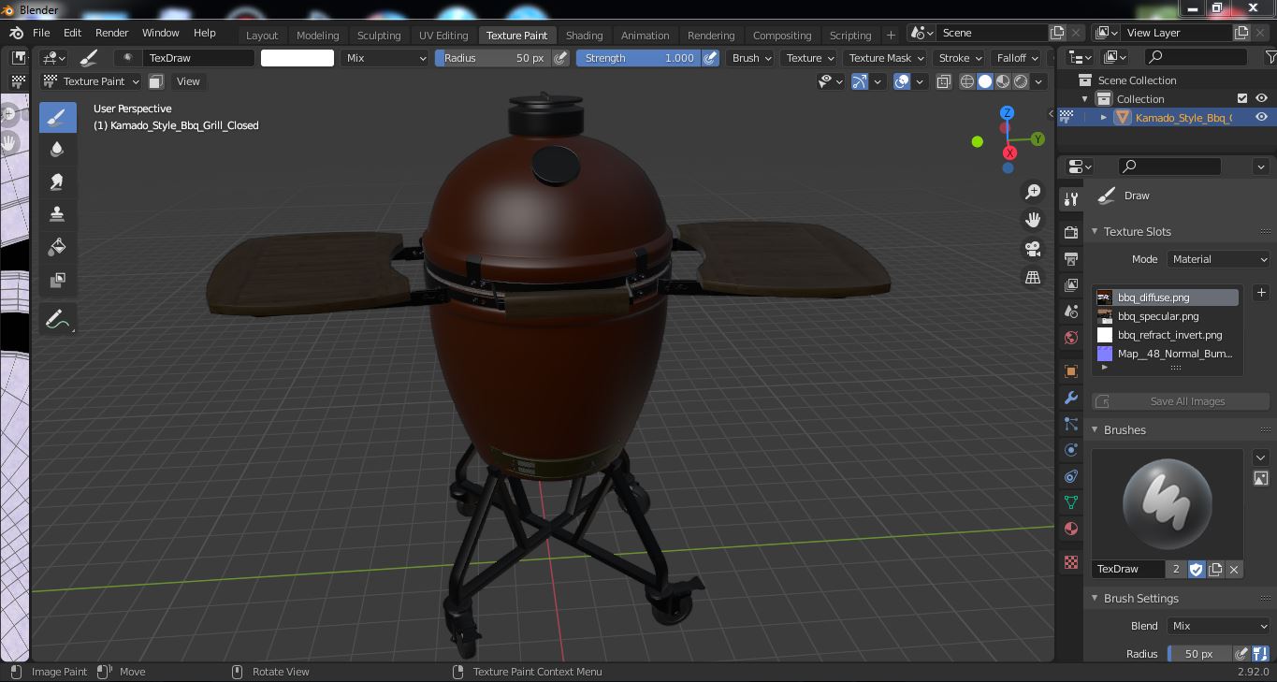
Task: Select the Smear tool
Action: (57, 182)
